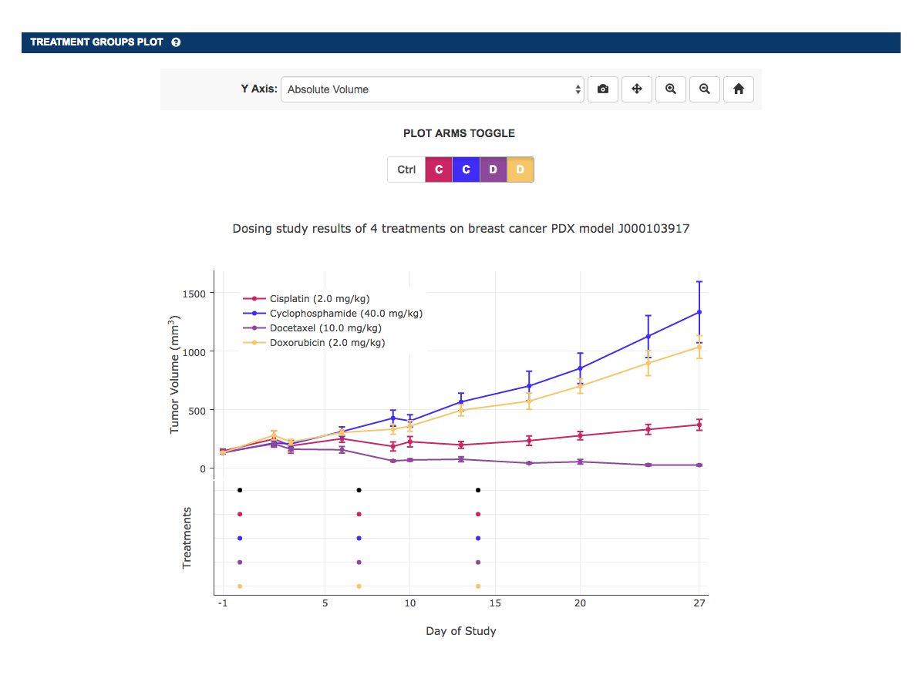Activate the pan move tool
923x675 pixels.
637,89
